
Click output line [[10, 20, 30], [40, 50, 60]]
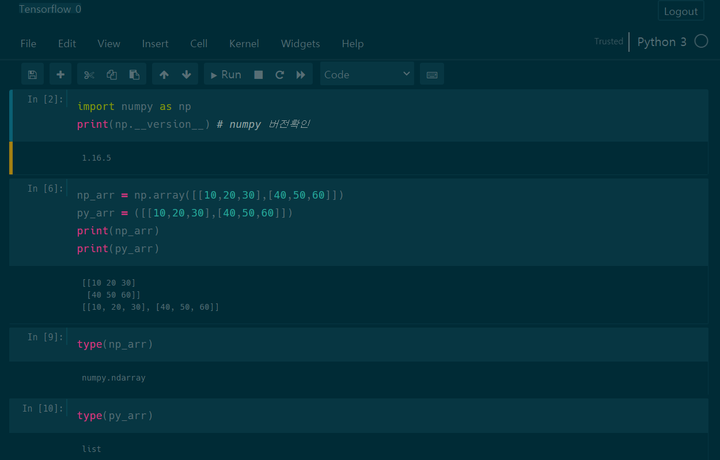click(x=150, y=307)
